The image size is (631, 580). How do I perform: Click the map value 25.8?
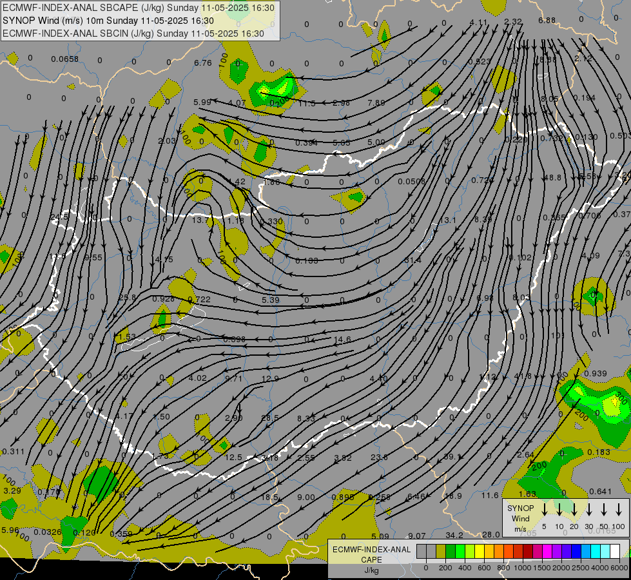[x=128, y=298]
